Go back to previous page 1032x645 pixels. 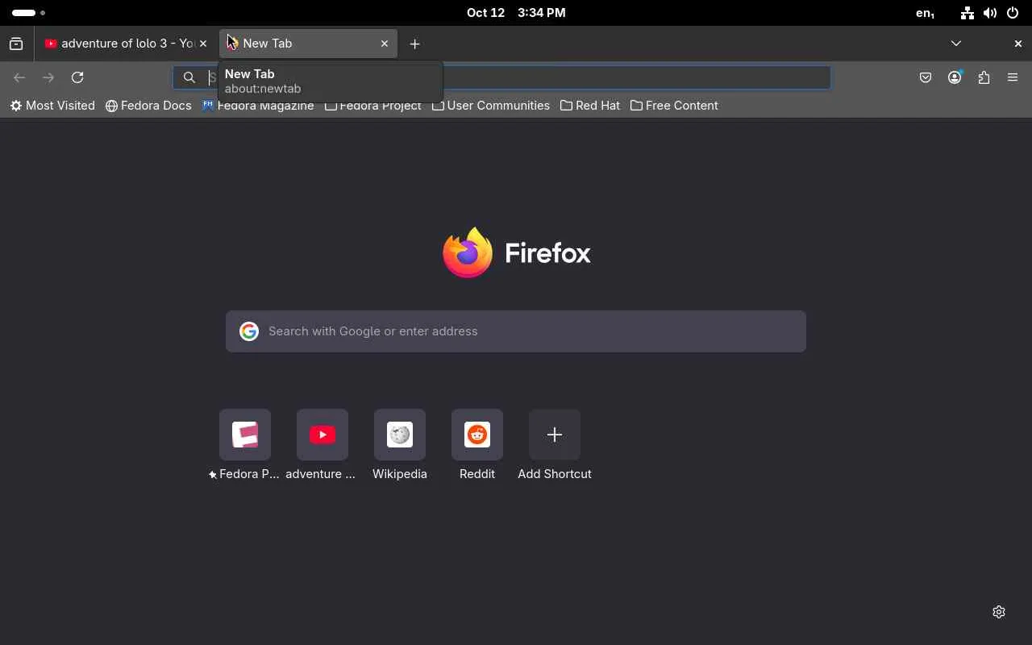(19, 77)
